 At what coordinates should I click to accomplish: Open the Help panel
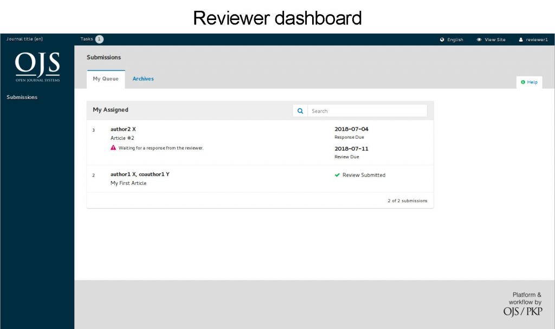(529, 82)
